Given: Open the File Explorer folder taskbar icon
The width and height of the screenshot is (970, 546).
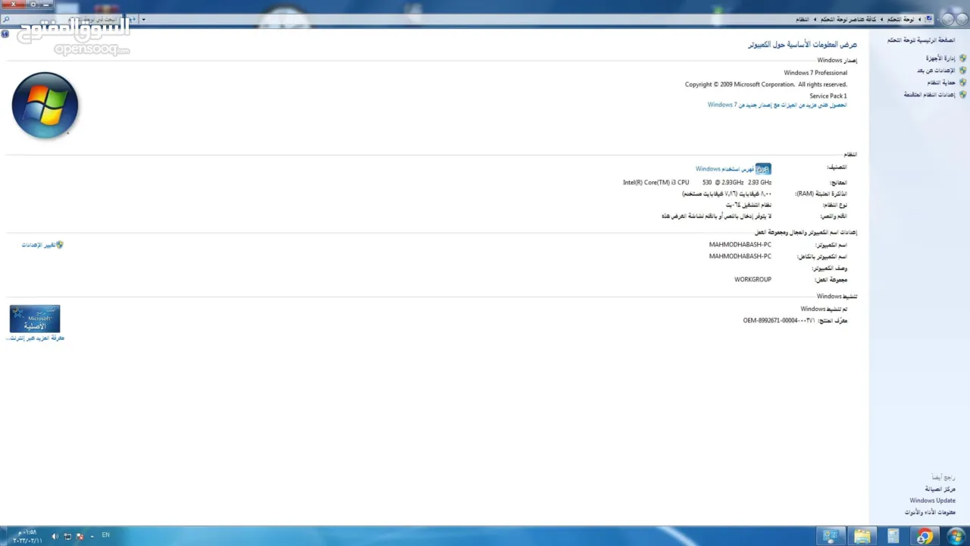Looking at the screenshot, I should (x=862, y=537).
